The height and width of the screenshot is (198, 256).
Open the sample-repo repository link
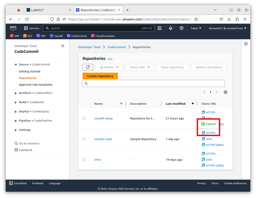pos(103,139)
